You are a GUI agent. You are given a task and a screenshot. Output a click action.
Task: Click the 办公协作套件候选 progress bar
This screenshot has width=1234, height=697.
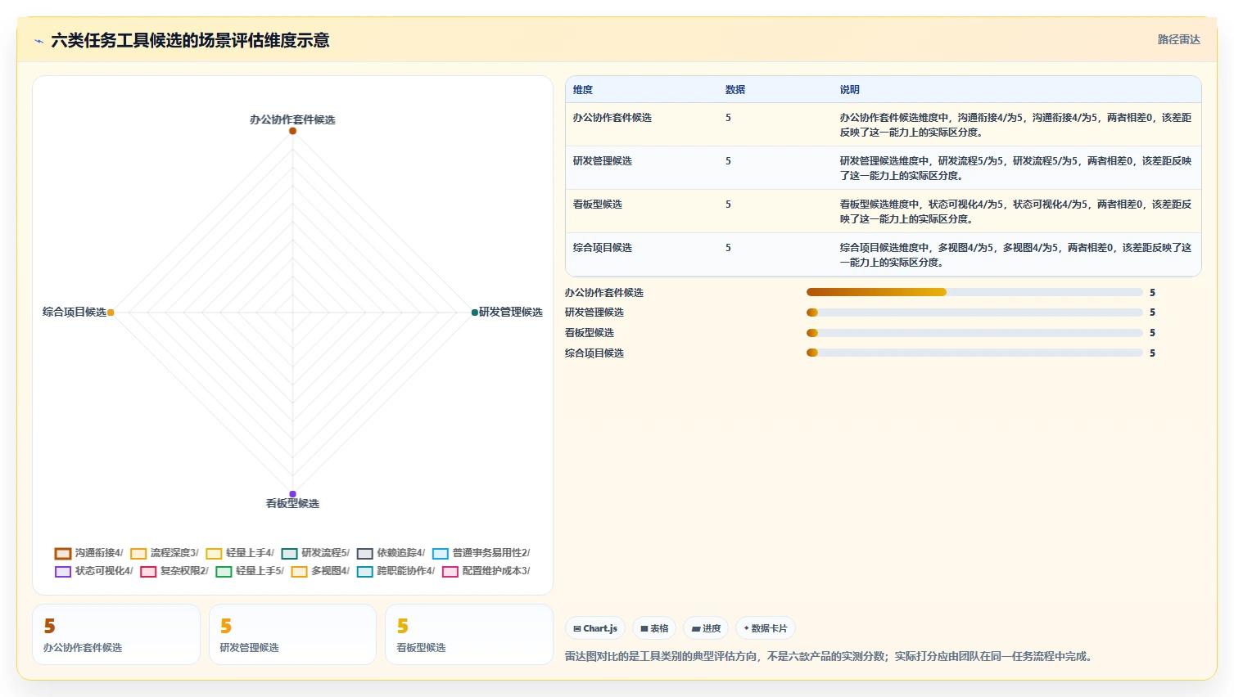pyautogui.click(x=974, y=292)
